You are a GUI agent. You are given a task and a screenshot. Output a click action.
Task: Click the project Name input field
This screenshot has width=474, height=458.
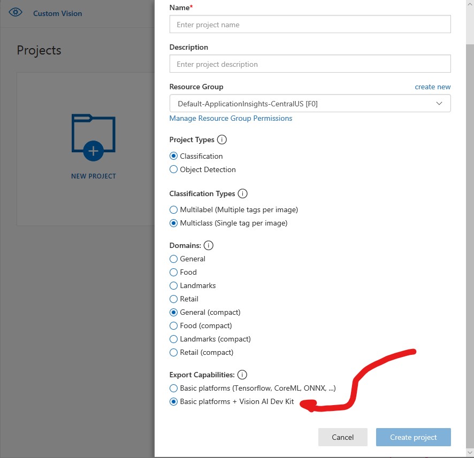coord(310,25)
